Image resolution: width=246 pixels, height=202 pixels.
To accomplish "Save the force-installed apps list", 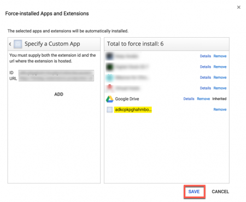I will point(194,192).
